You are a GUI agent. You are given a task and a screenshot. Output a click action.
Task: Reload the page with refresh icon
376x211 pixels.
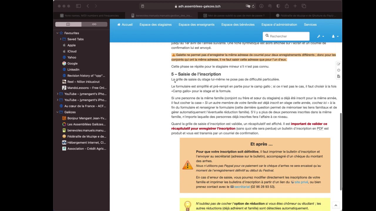point(253,6)
